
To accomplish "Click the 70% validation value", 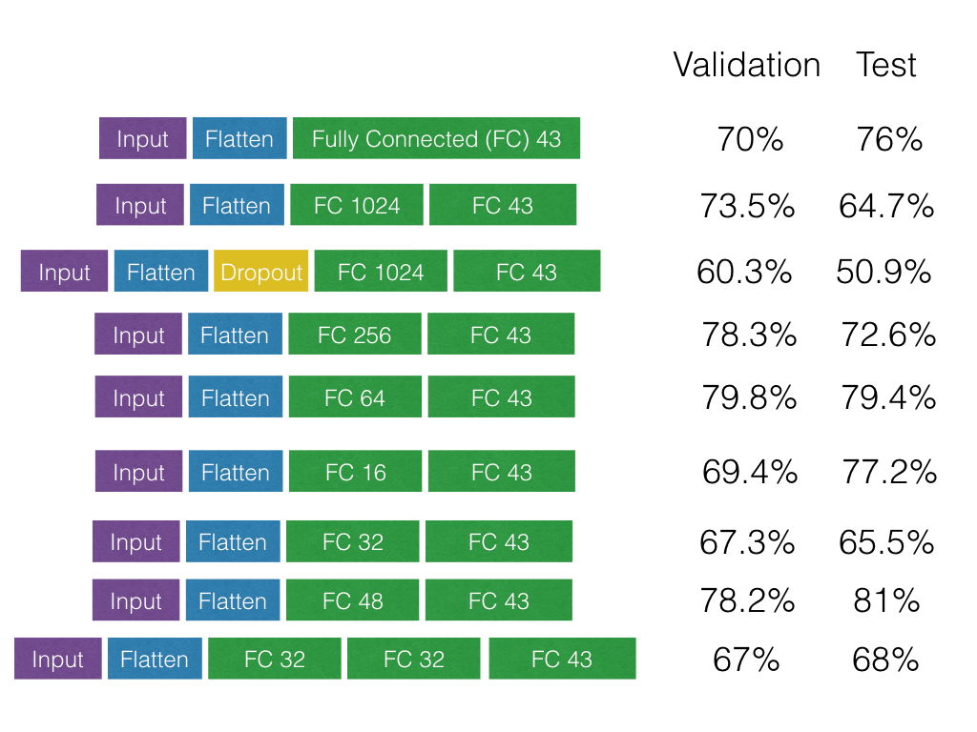I will click(750, 139).
